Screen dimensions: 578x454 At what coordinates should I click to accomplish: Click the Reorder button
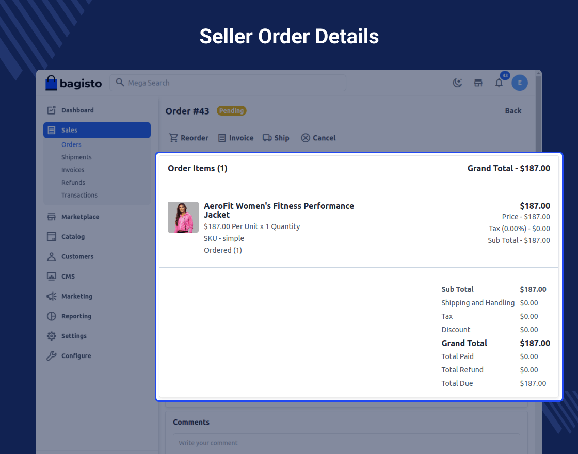[x=188, y=138]
